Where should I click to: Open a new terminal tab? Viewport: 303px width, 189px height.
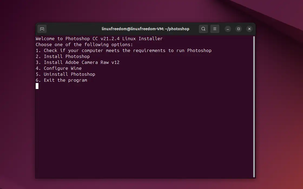coord(42,29)
